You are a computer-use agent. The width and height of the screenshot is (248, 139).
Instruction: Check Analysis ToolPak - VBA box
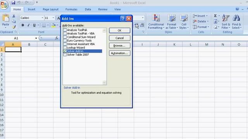tap(65, 34)
